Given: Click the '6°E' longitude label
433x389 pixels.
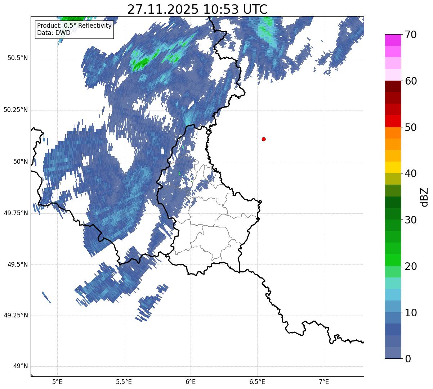Looking at the screenshot, I should click(191, 382).
